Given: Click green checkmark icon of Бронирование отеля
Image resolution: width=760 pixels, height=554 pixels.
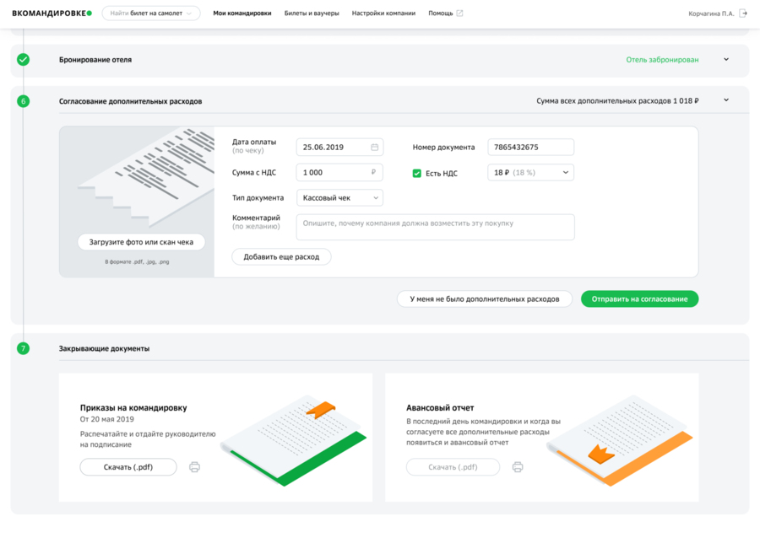Looking at the screenshot, I should coord(24,60).
